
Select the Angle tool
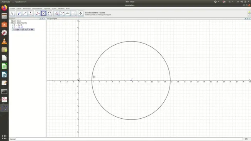tap(56, 13)
